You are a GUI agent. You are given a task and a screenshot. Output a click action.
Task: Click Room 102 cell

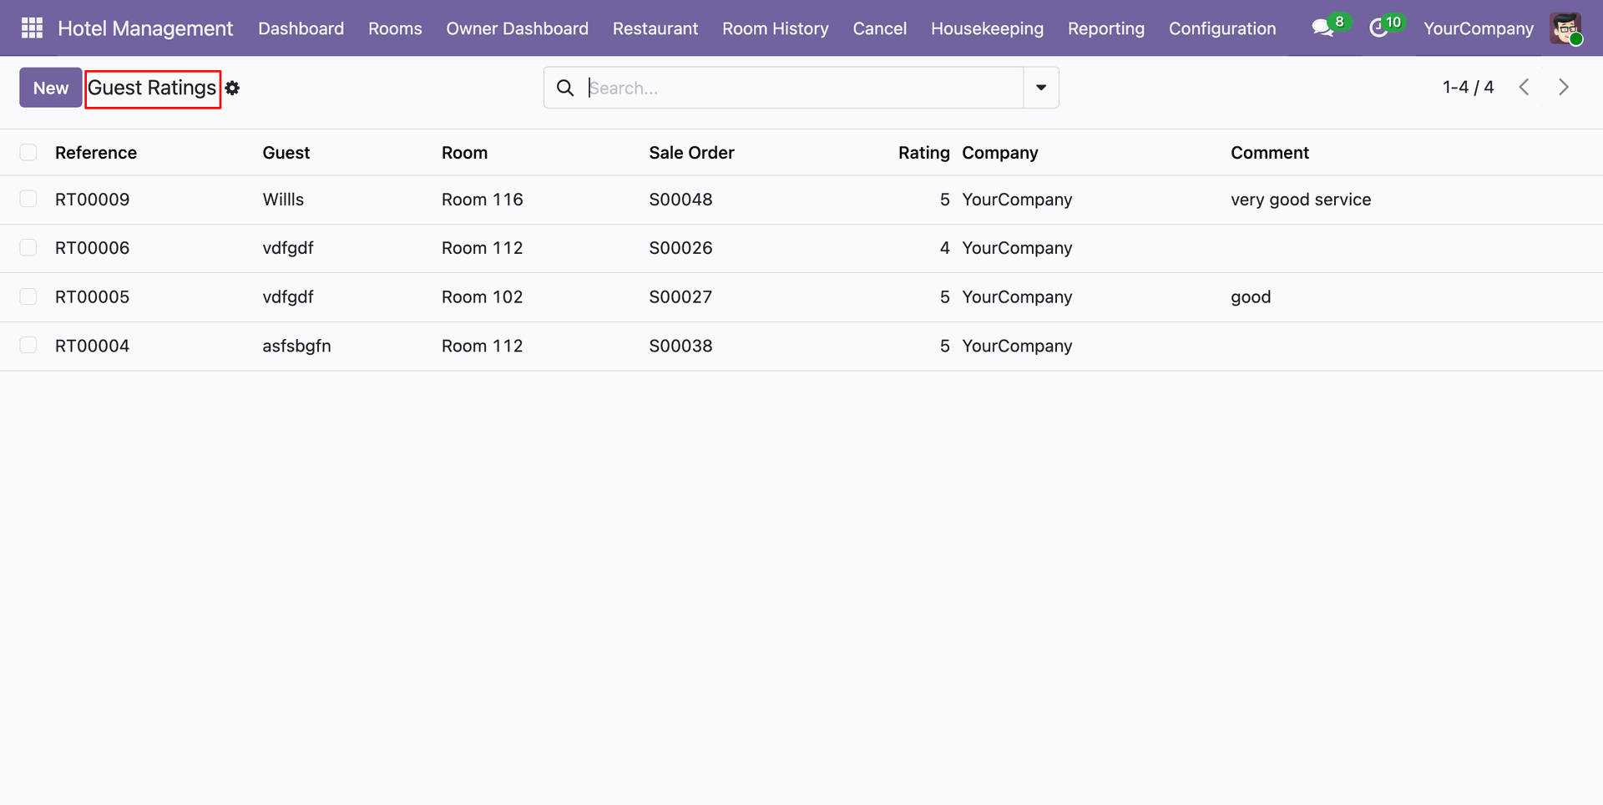click(x=482, y=297)
